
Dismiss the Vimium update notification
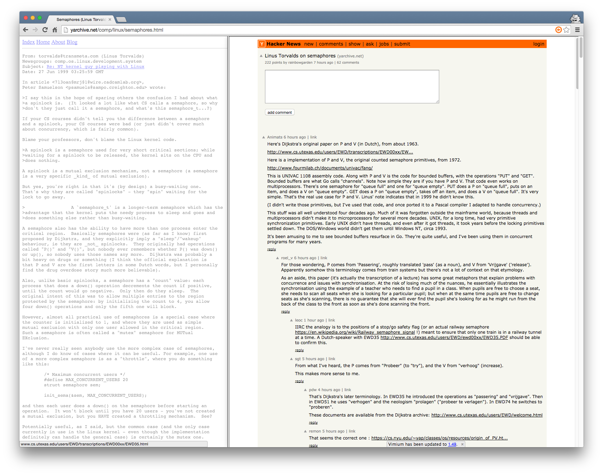pos(462,444)
